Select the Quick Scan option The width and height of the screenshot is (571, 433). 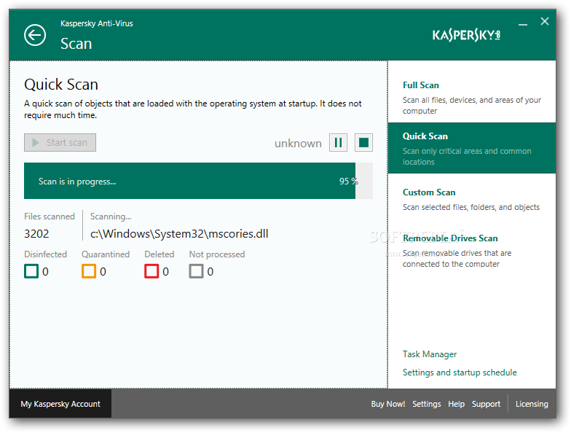(x=472, y=148)
